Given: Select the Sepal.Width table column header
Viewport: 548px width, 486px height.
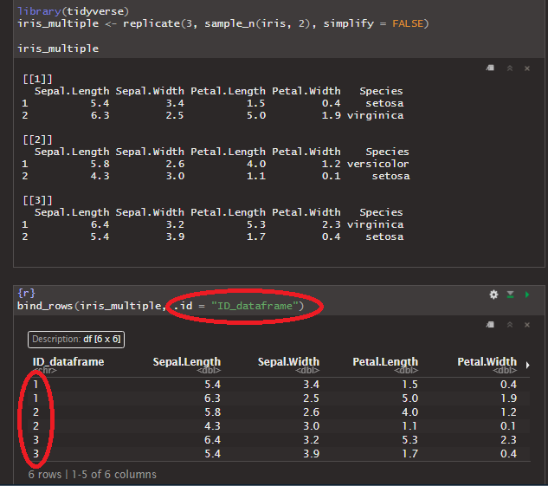Looking at the screenshot, I should click(288, 361).
